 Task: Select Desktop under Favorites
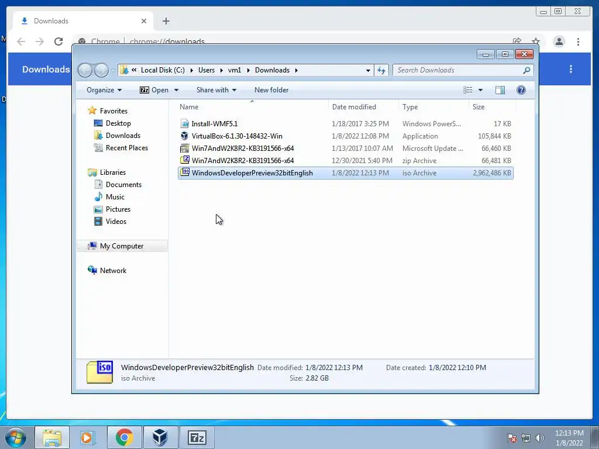click(x=118, y=123)
